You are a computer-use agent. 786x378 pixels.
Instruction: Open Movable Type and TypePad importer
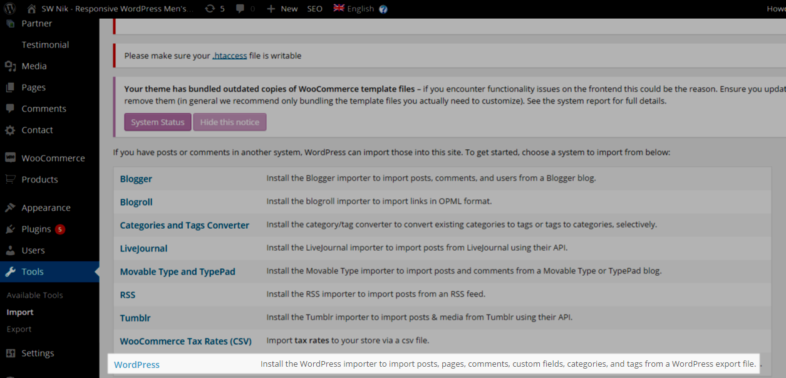(178, 271)
